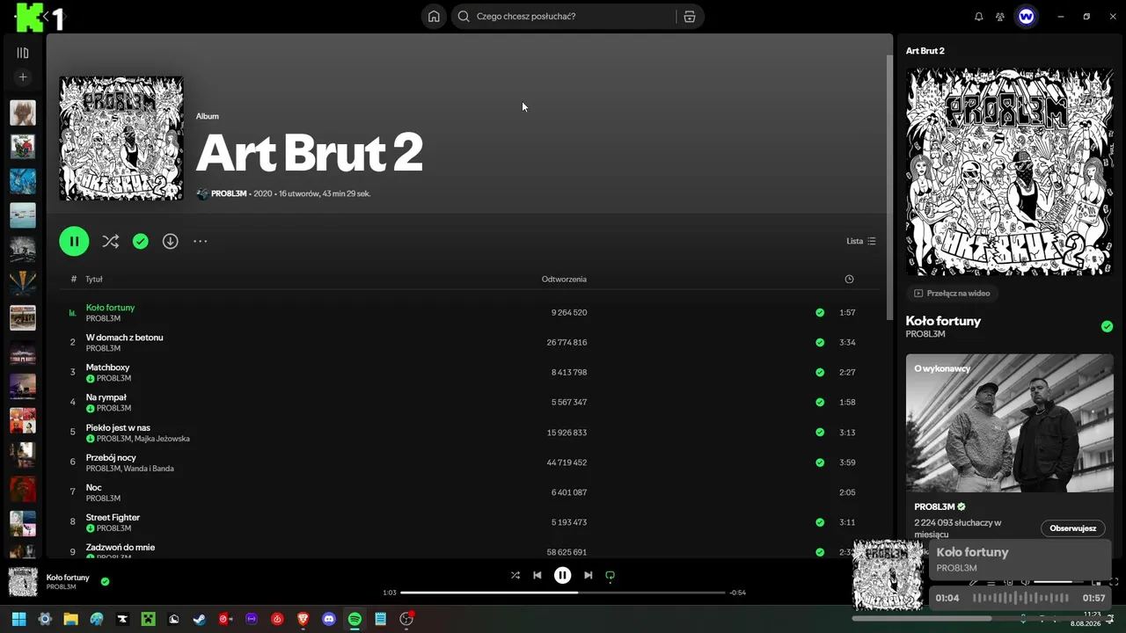Open Brave browser from taskbar

tap(303, 619)
